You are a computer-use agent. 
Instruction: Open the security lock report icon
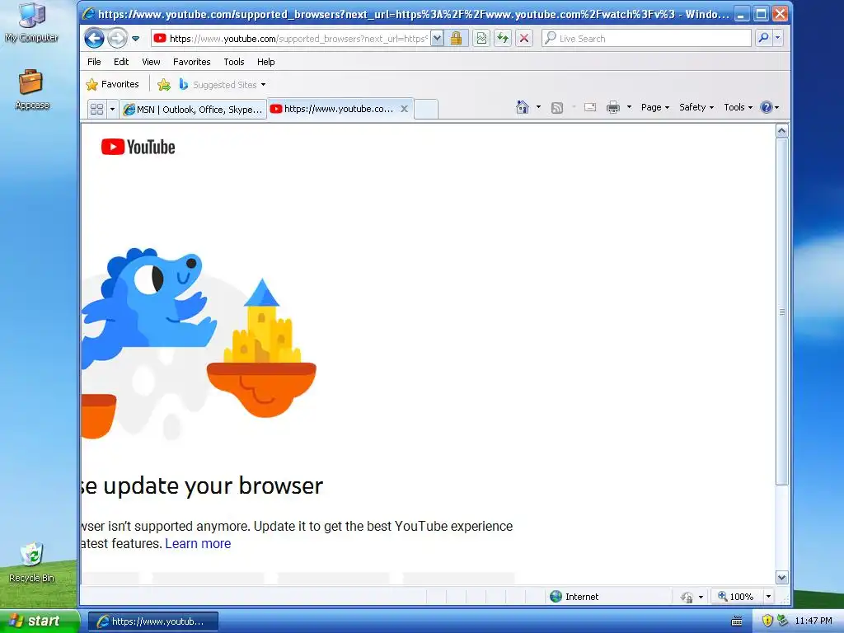[456, 38]
